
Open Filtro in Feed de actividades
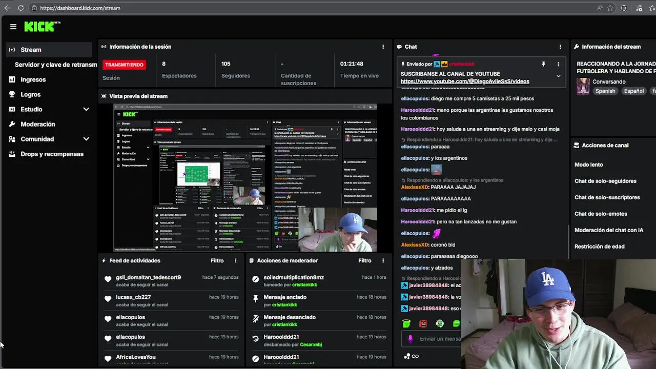tap(217, 260)
